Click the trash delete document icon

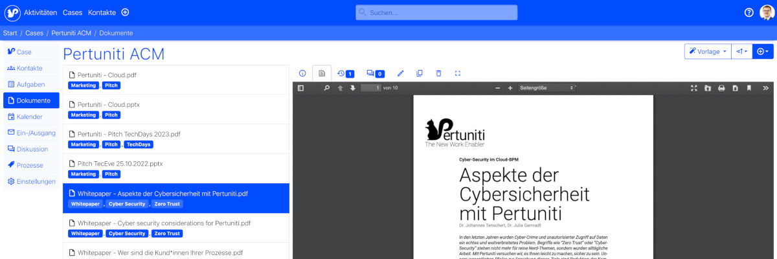(438, 74)
